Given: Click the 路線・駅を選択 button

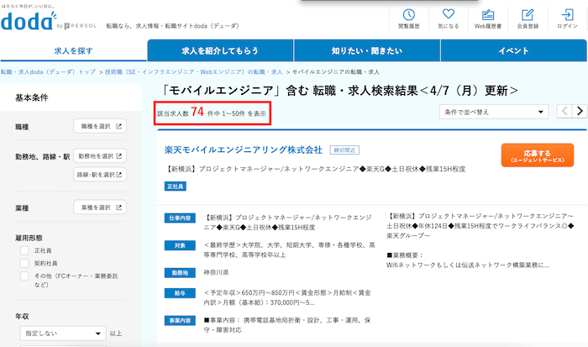Looking at the screenshot, I should tap(100, 175).
